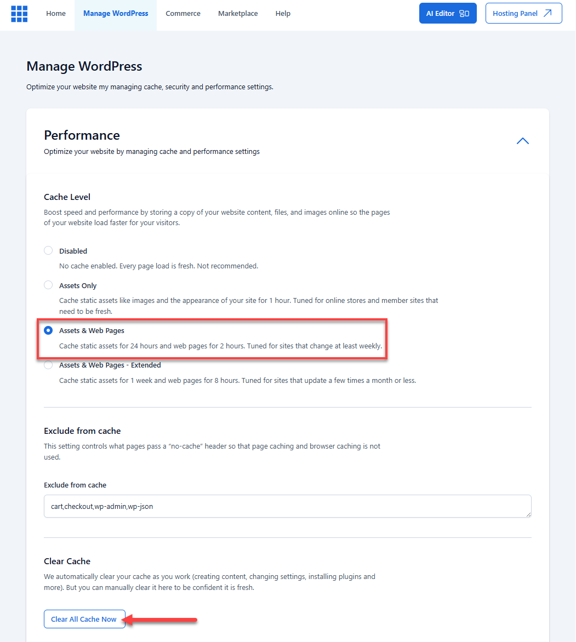Image resolution: width=576 pixels, height=642 pixels.
Task: Launch the AI Editor
Action: (x=448, y=13)
